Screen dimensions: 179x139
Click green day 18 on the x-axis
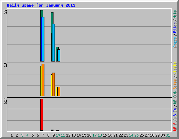coord(100,135)
